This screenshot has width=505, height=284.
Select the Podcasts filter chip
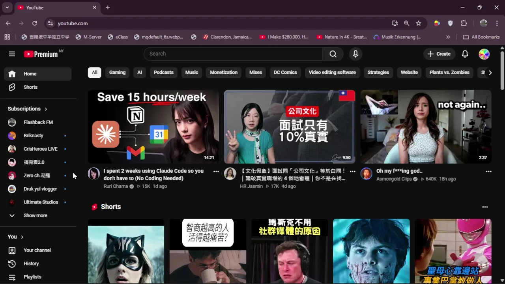coord(163,73)
